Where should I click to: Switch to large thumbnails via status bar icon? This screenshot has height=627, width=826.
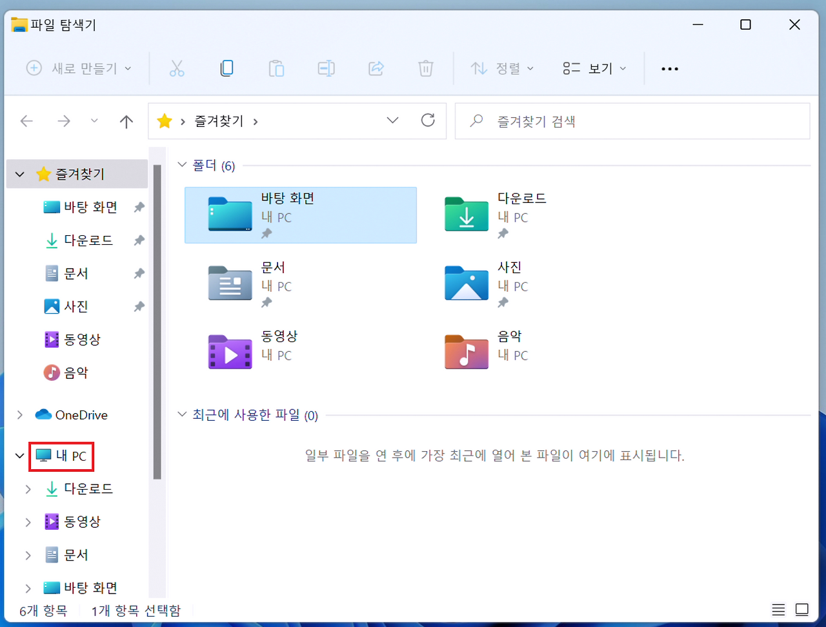(801, 610)
